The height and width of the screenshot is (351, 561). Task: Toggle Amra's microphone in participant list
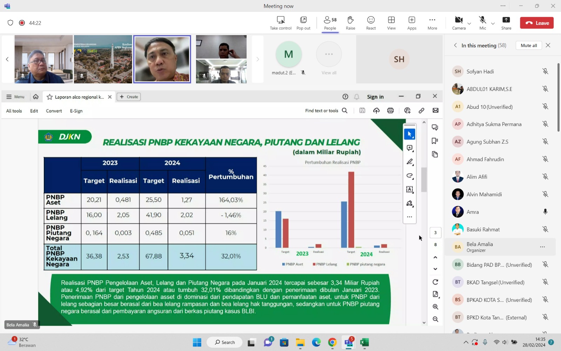545,212
